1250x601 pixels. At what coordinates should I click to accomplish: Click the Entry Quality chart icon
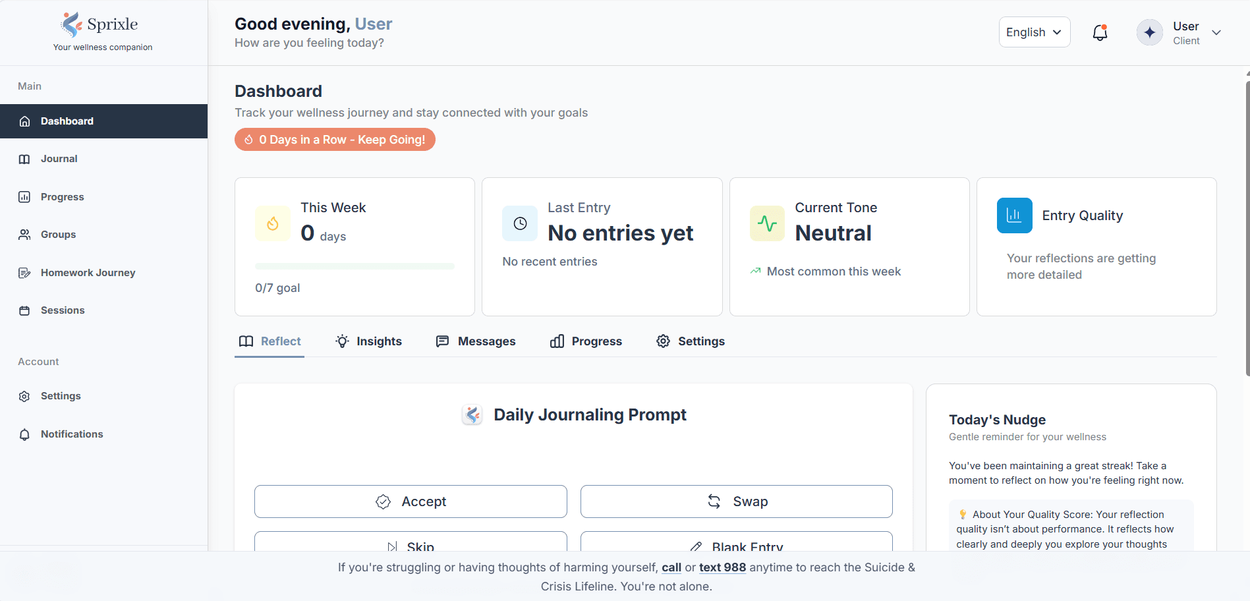pyautogui.click(x=1014, y=215)
